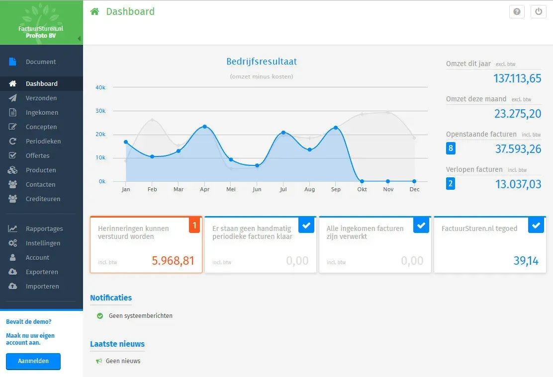Click checkmark on FactuurSturen.nl tegoed card

click(536, 226)
